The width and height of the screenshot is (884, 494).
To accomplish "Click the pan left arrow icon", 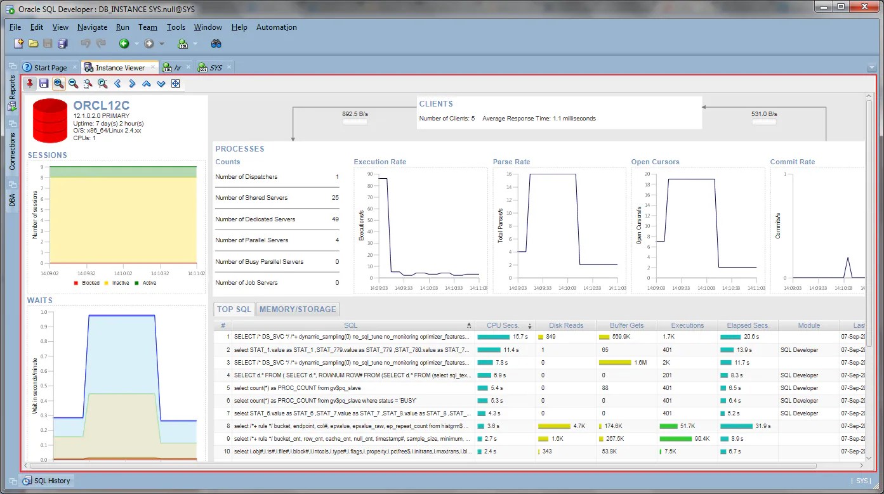I will [x=117, y=84].
